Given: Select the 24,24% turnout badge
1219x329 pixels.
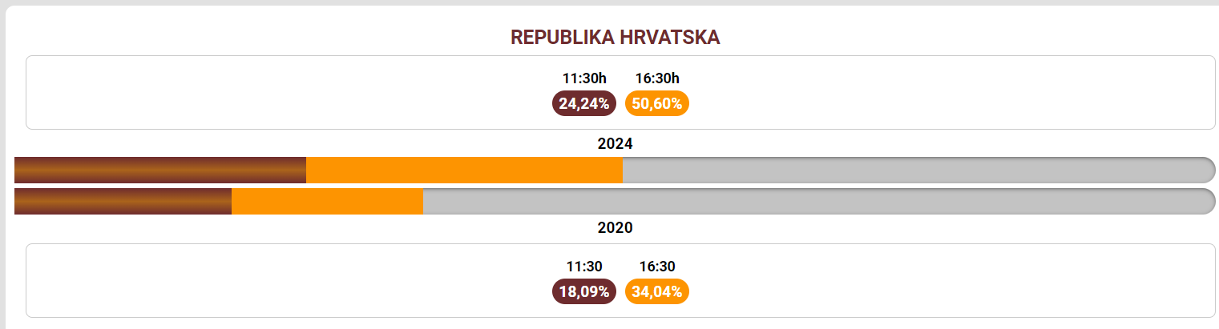Looking at the screenshot, I should (584, 103).
